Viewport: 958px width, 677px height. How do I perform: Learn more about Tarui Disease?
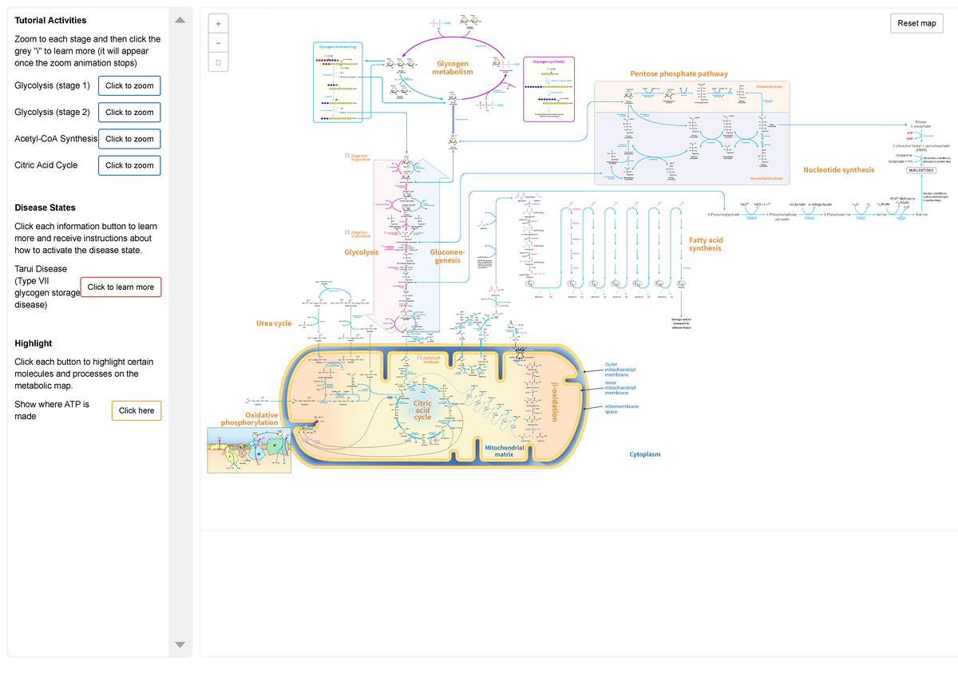coord(121,286)
